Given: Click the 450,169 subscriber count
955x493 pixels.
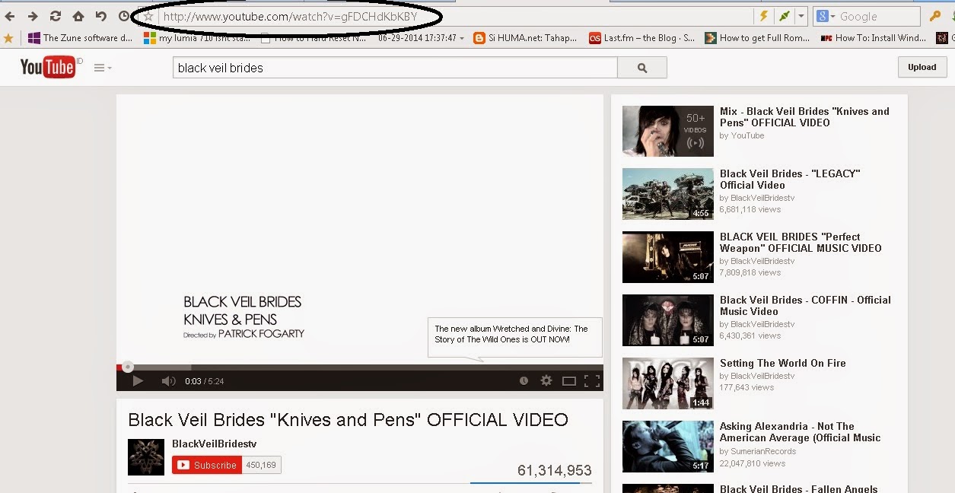Looking at the screenshot, I should (262, 465).
